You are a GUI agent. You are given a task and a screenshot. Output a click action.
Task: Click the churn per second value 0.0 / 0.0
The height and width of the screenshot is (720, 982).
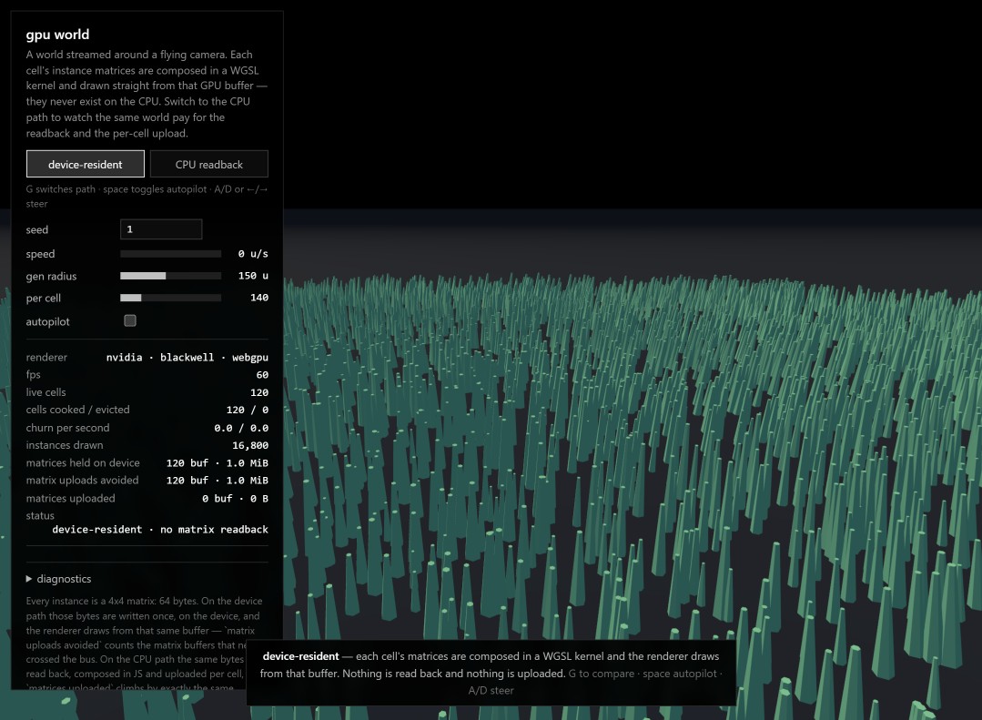[x=241, y=428]
